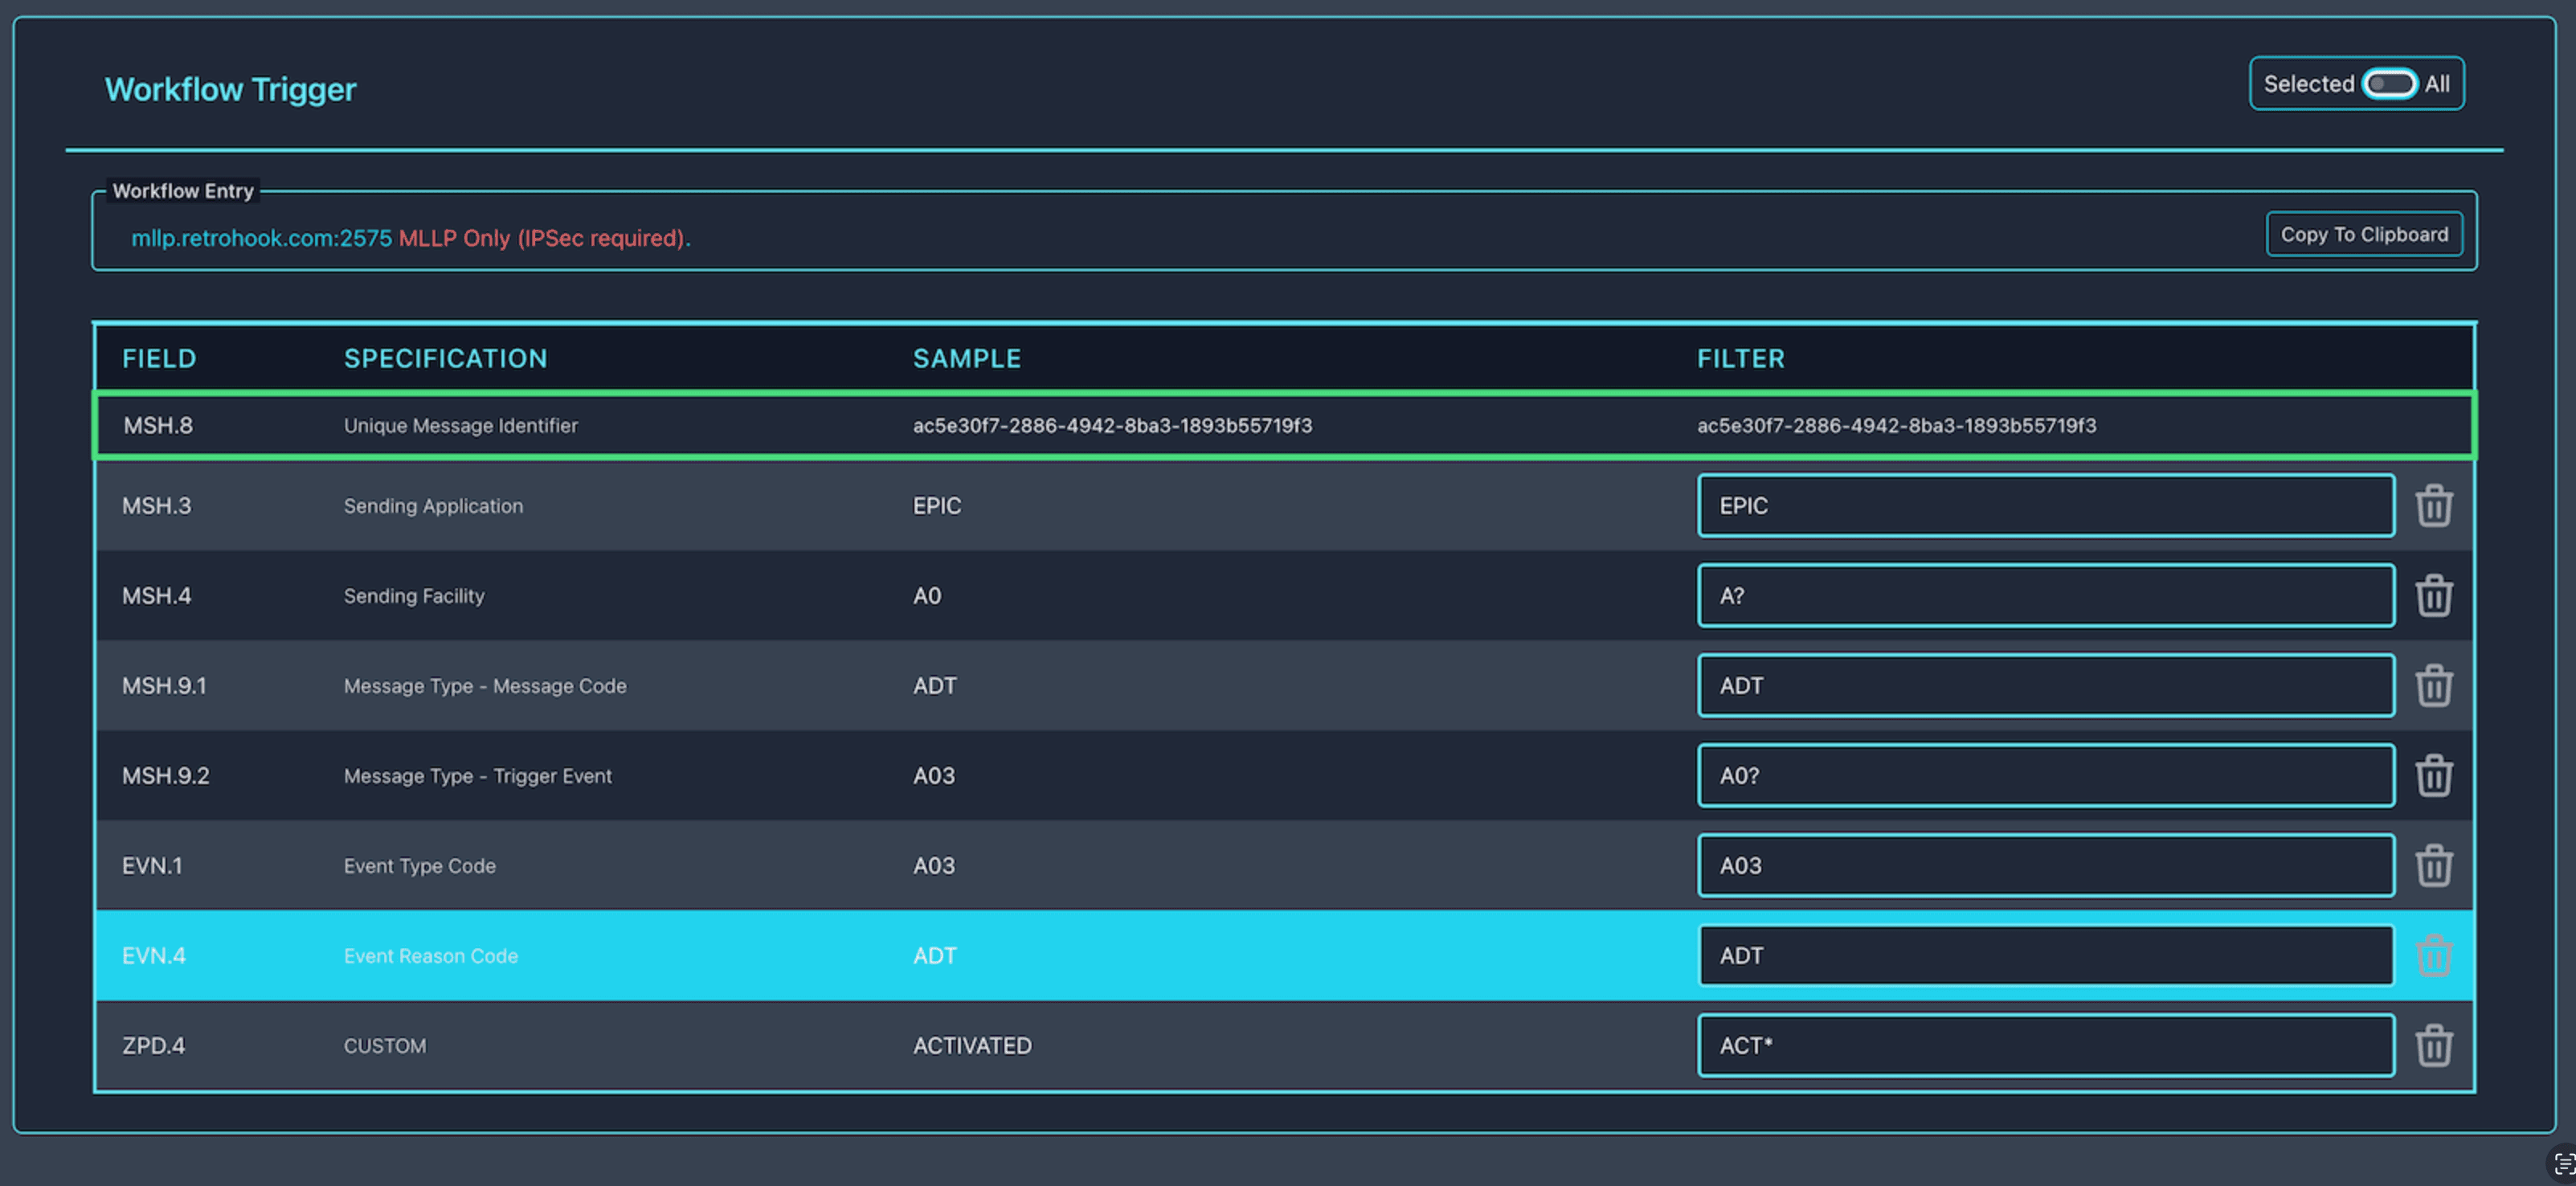Select the MSH.9.2 field cell

tap(165, 776)
